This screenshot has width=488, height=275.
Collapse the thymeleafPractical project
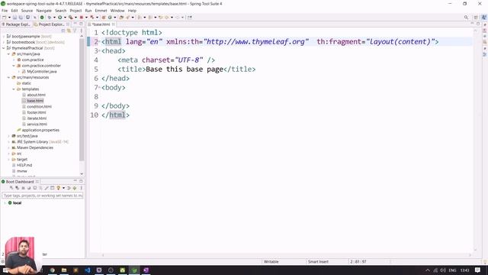click(4, 48)
